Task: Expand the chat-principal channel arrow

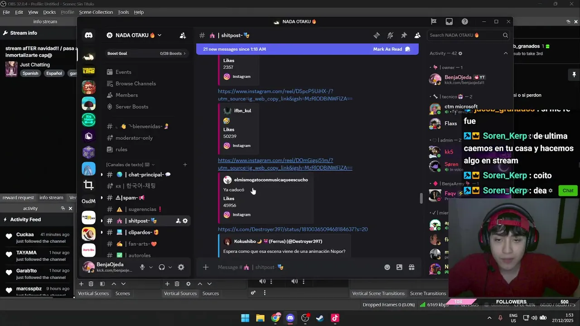Action: [x=101, y=175]
